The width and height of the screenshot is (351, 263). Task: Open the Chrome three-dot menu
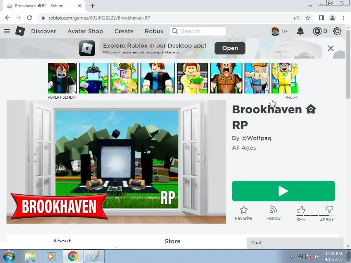coord(343,18)
